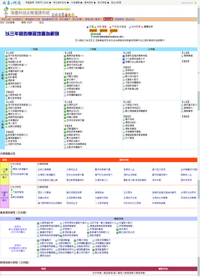Click green status icon beside 中文閱讀與表達(一)
This screenshot has width=200, height=277.
pos(6,65)
